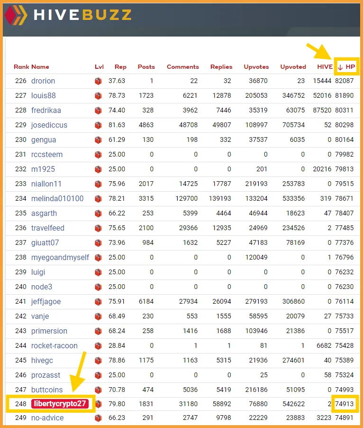This screenshot has height=428, width=363.
Task: Click level badge icon in primersion row
Action: click(x=99, y=331)
